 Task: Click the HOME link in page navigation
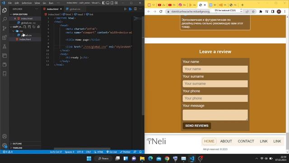(x=209, y=141)
